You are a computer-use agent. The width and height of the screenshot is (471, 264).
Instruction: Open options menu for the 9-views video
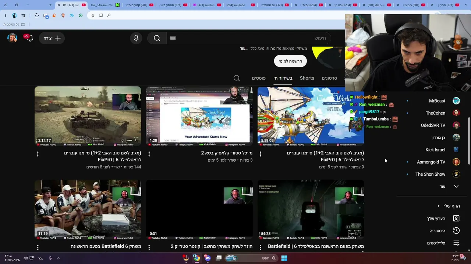click(x=261, y=154)
